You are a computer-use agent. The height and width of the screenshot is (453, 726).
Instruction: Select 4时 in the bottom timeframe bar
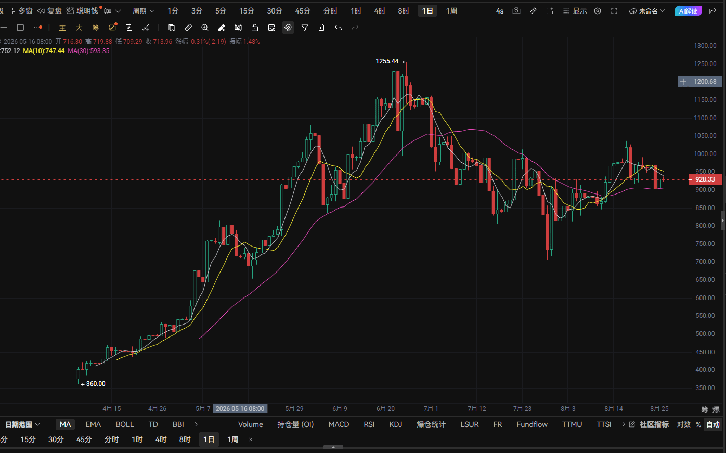[161, 439]
